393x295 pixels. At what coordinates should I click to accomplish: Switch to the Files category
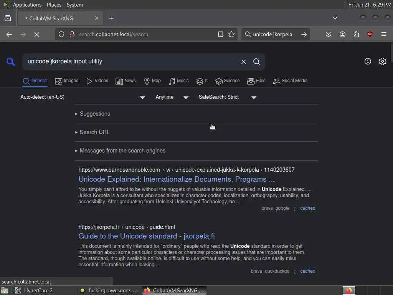tap(256, 81)
